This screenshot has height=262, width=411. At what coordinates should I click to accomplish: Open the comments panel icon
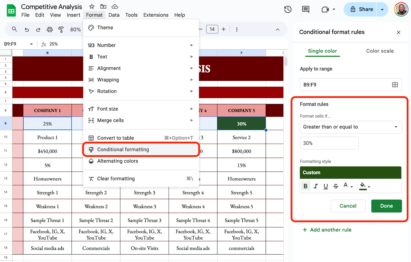point(305,9)
